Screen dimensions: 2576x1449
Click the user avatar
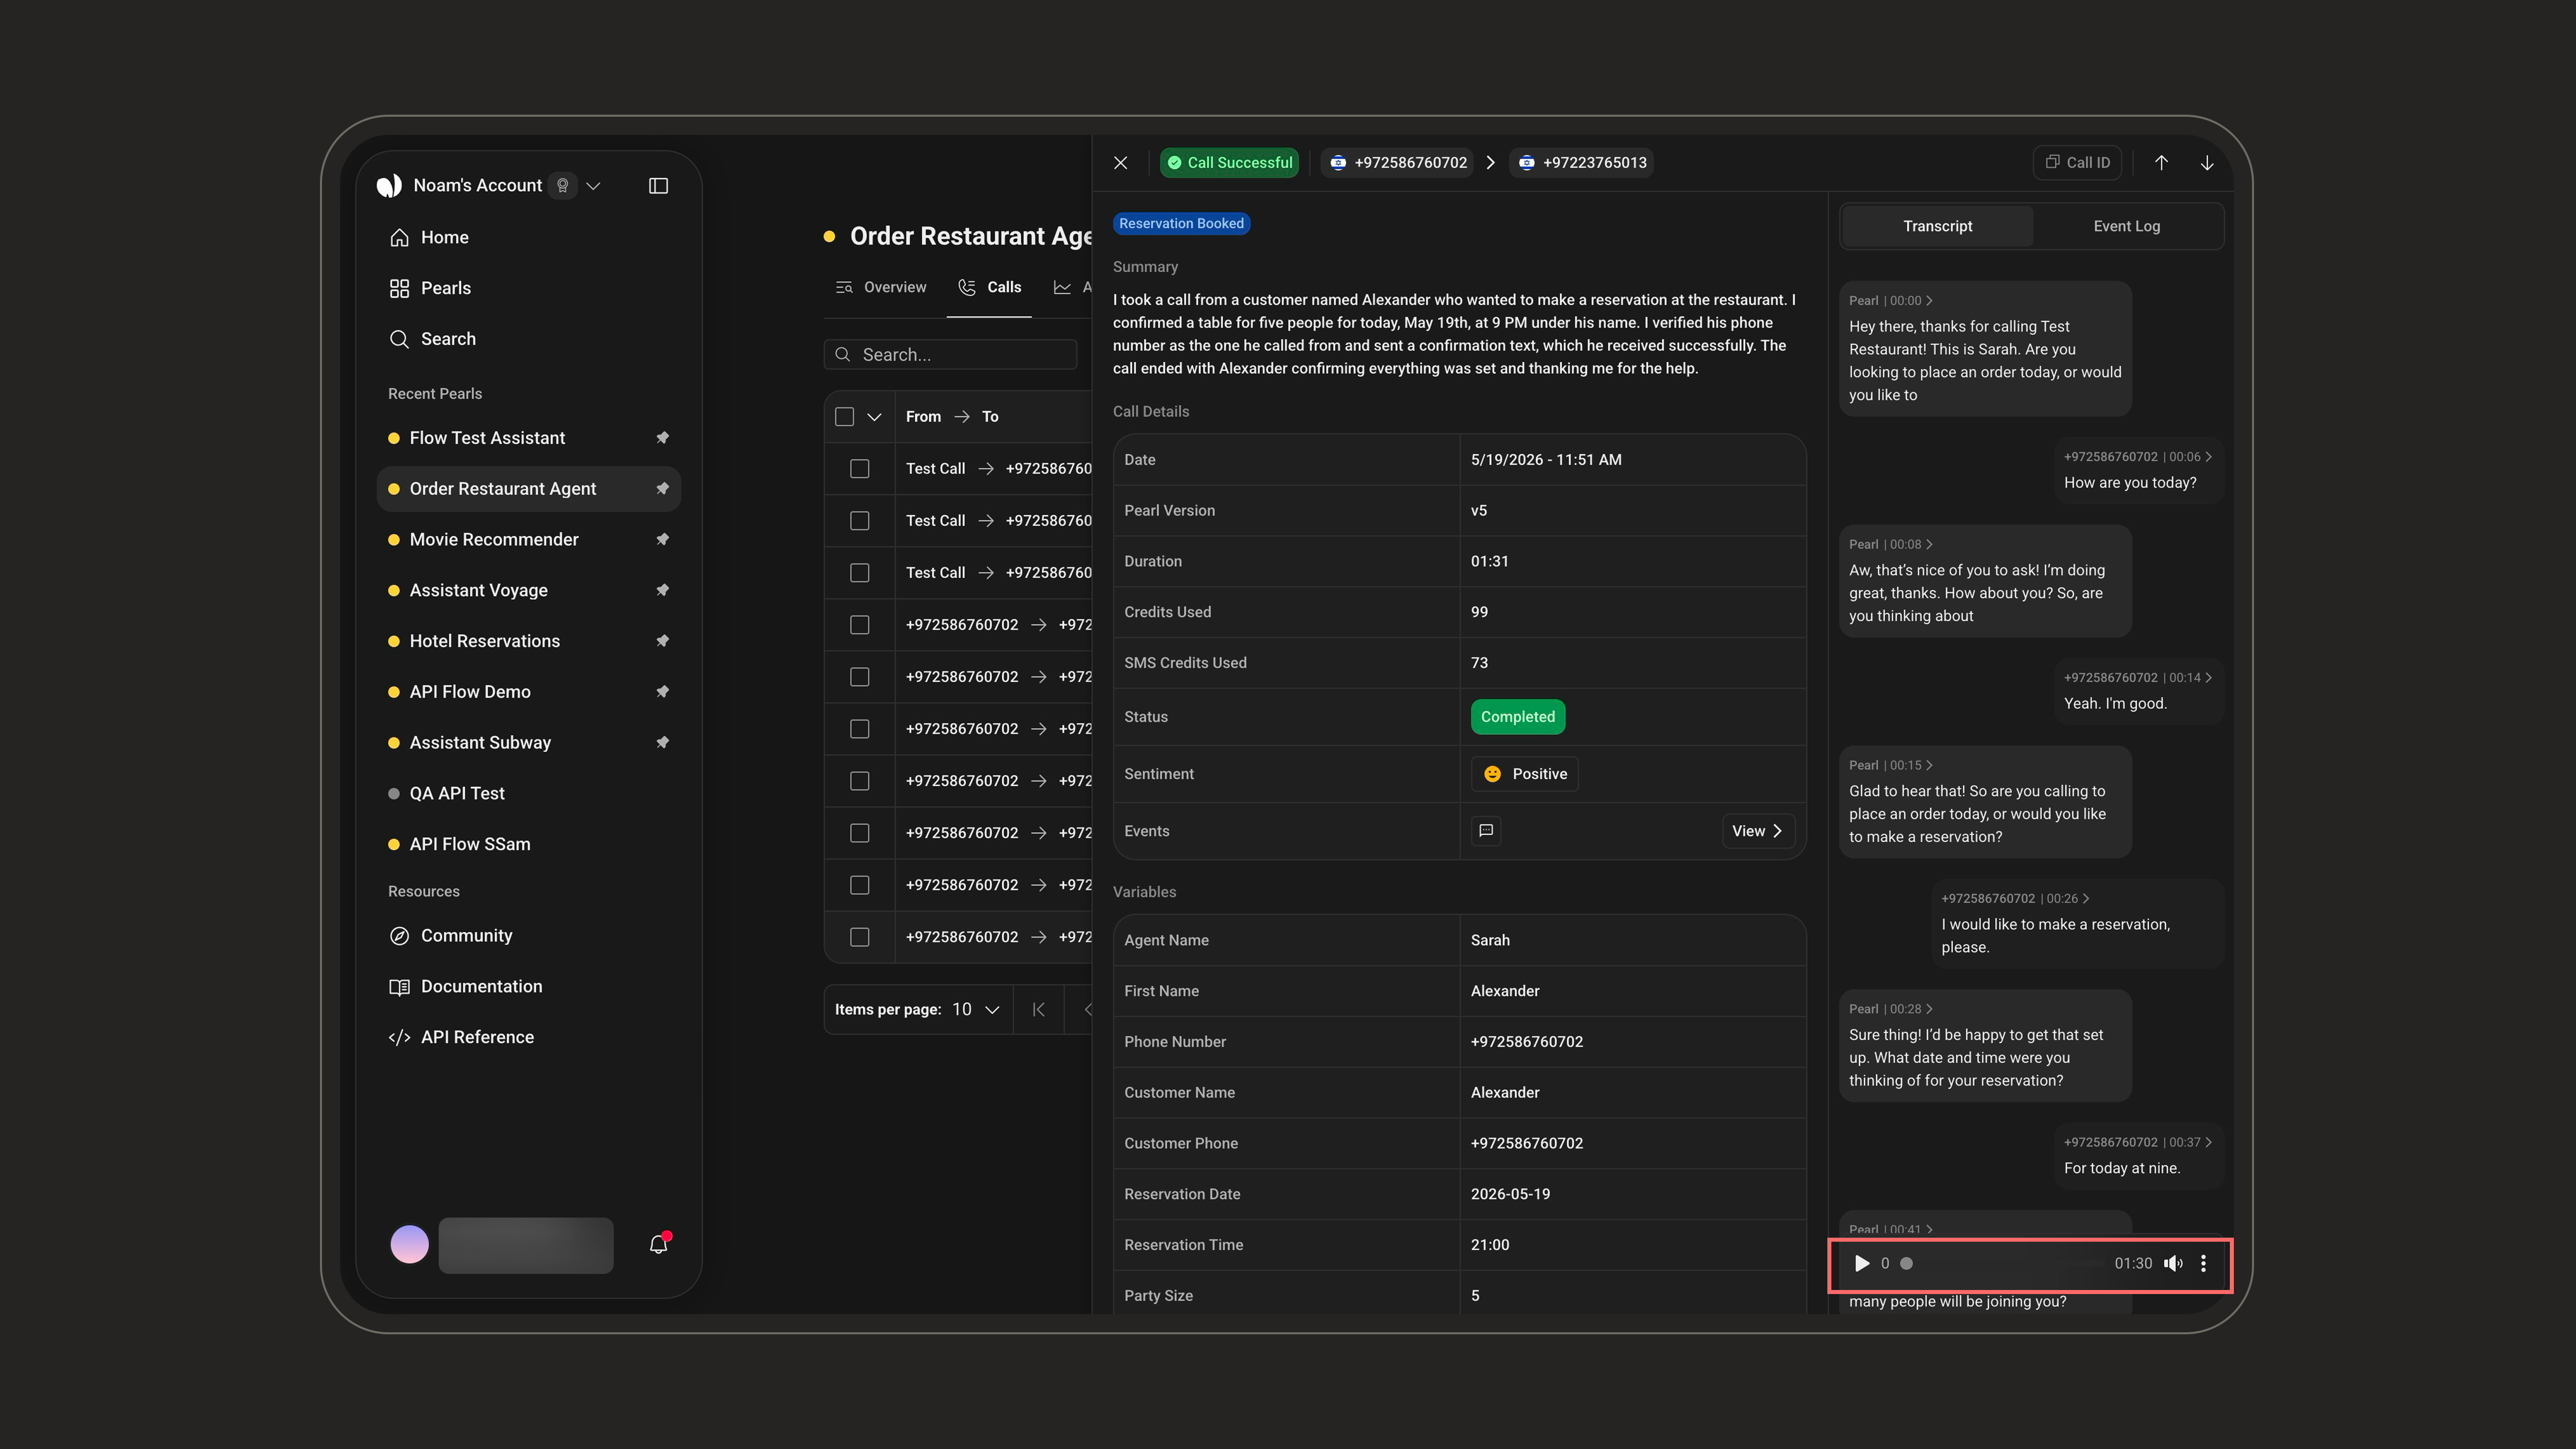[x=409, y=1245]
